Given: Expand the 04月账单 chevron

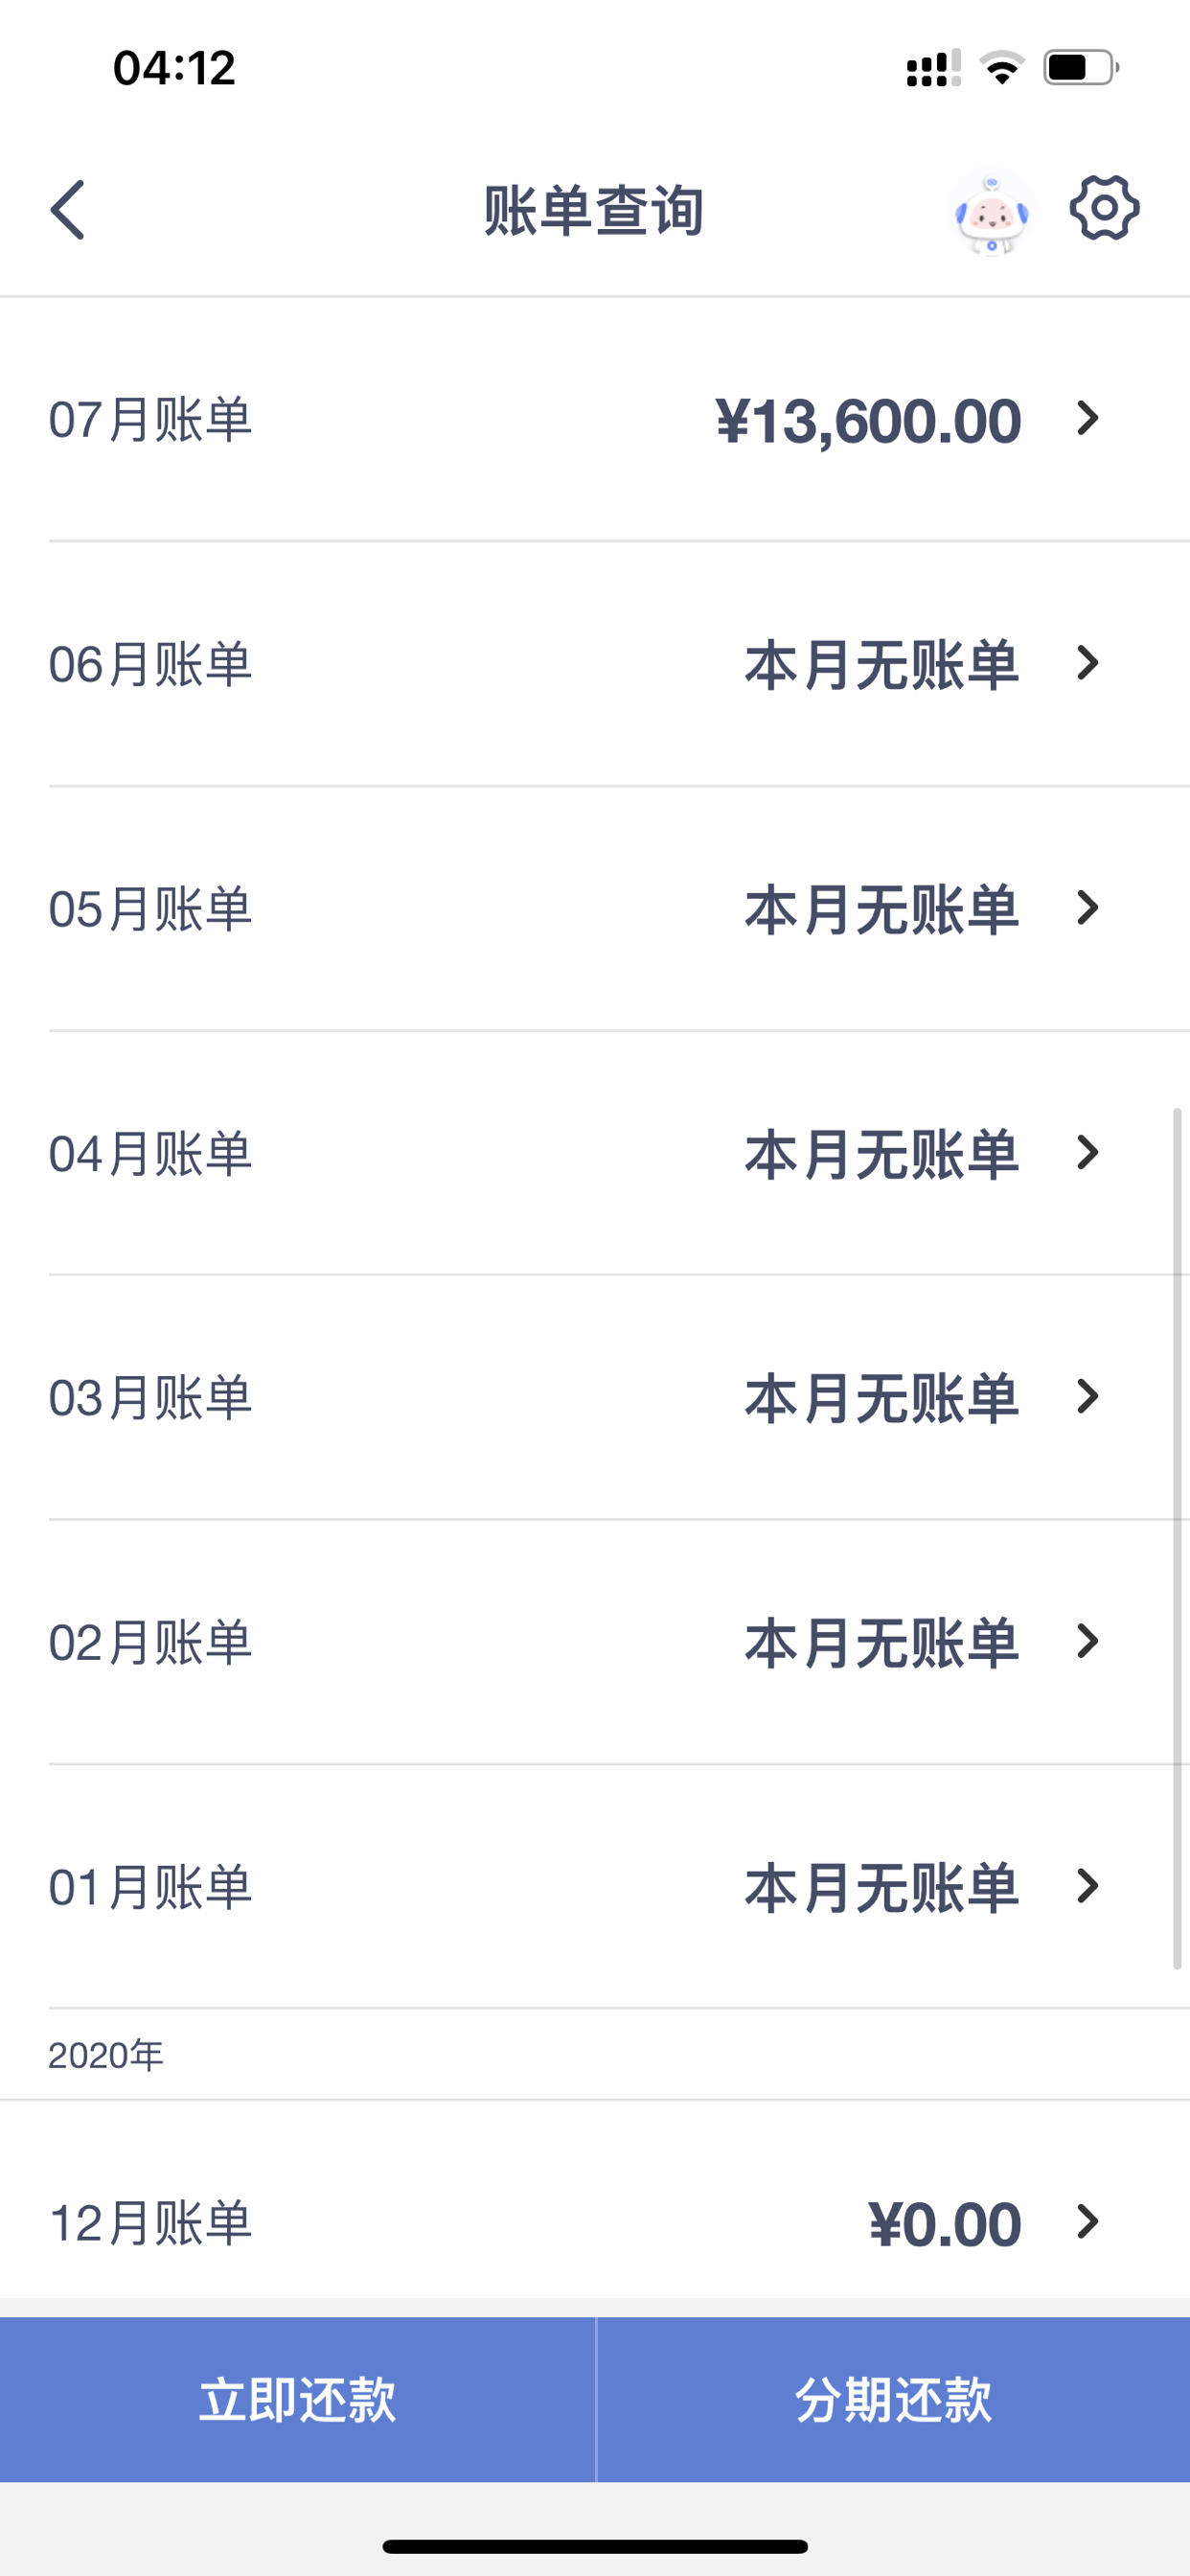Looking at the screenshot, I should click(x=1088, y=1153).
